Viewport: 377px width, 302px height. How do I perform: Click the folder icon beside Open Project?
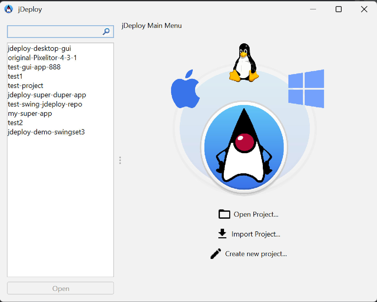click(224, 214)
